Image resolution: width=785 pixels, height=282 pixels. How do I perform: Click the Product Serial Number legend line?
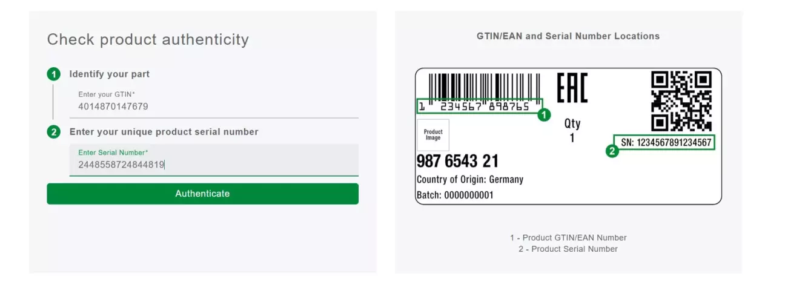pyautogui.click(x=568, y=249)
